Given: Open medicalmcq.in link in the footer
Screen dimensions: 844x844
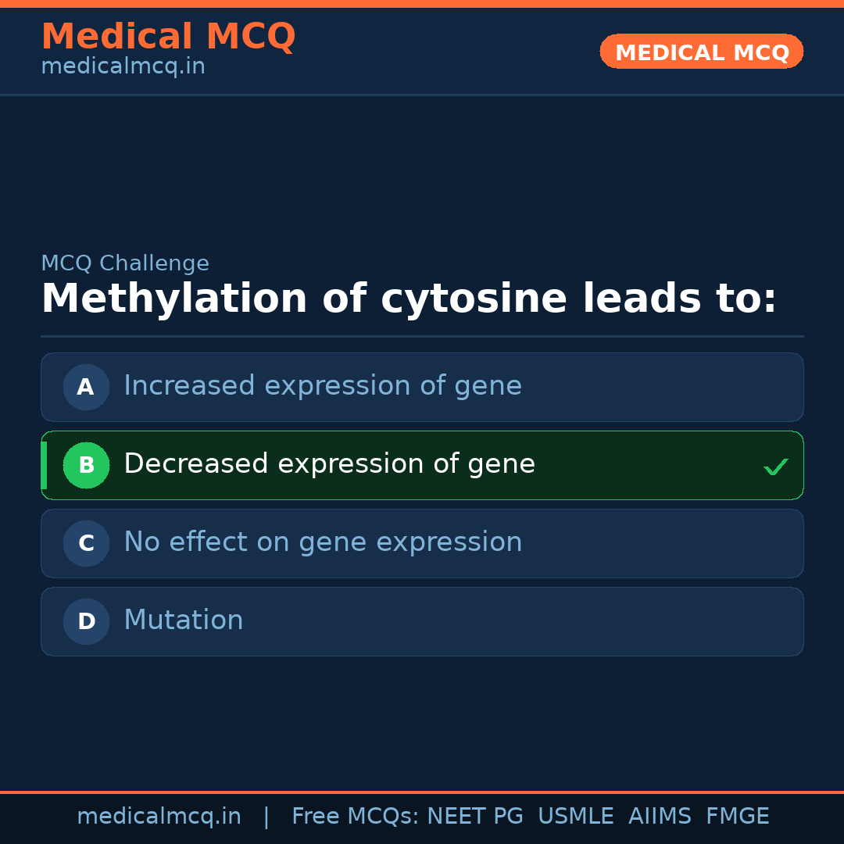Looking at the screenshot, I should coord(159,817).
